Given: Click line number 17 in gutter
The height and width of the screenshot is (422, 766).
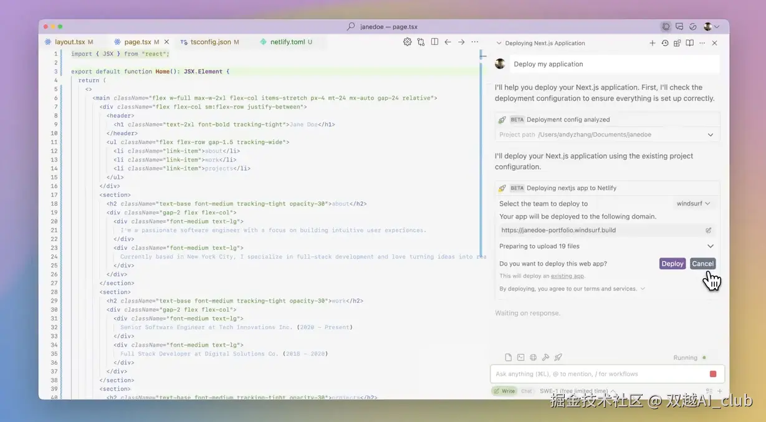Looking at the screenshot, I should point(54,194).
